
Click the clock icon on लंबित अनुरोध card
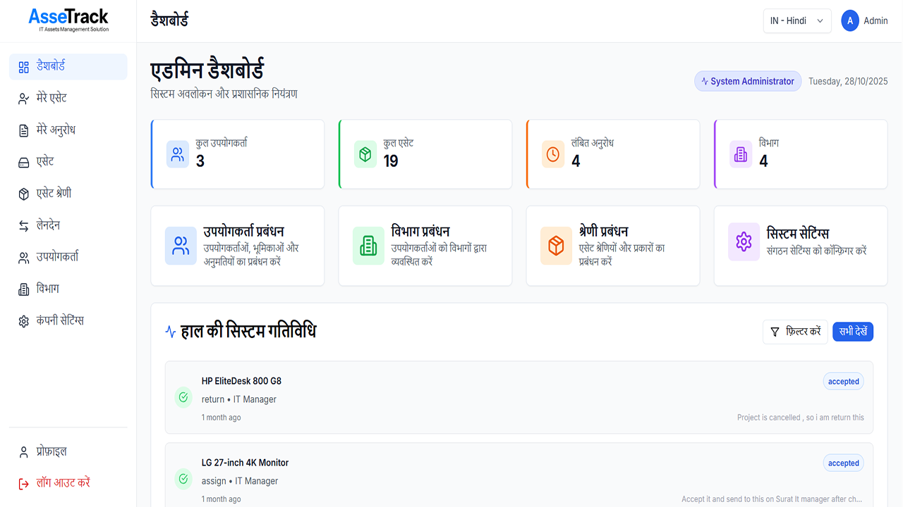(553, 154)
